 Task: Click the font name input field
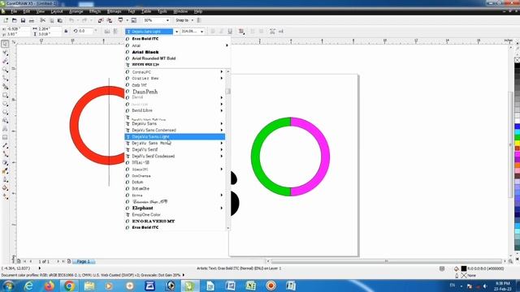pyautogui.click(x=149, y=32)
